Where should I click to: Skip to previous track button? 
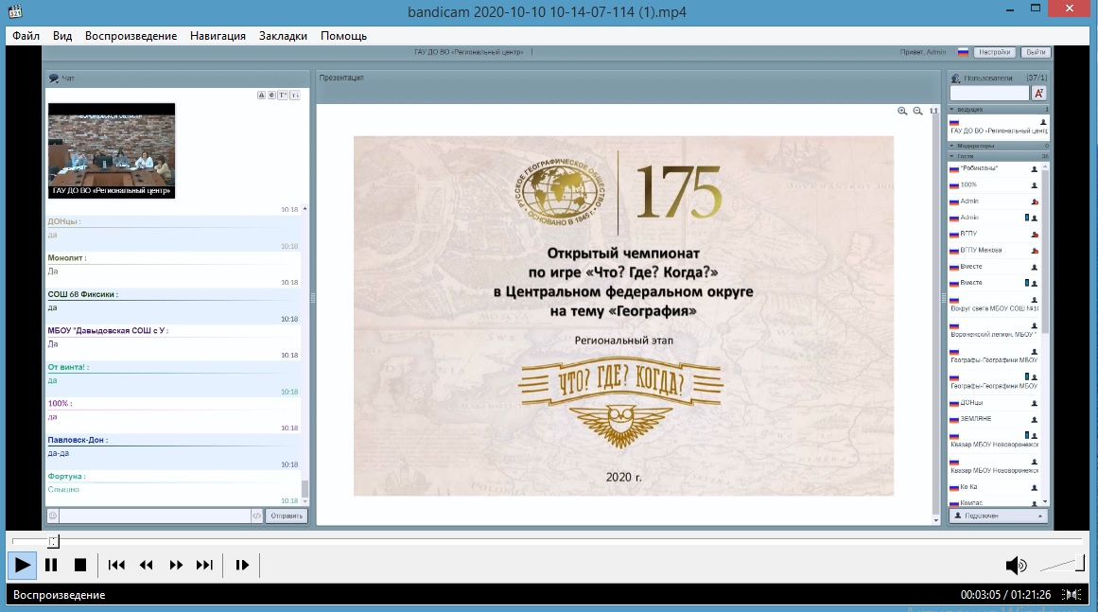click(116, 565)
